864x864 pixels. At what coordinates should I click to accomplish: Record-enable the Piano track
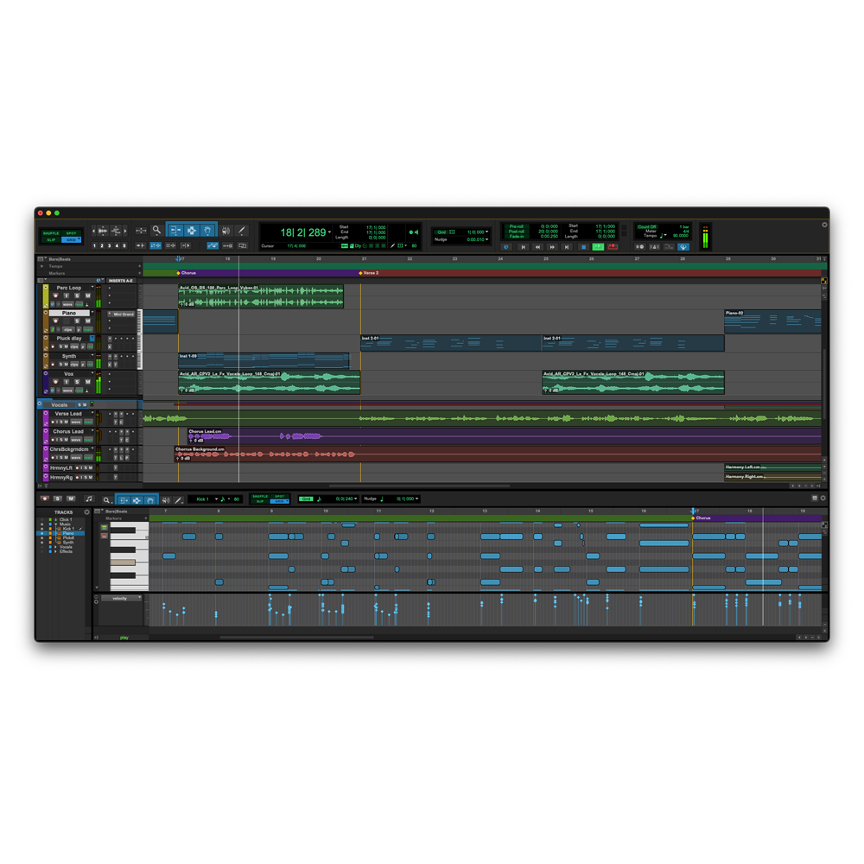click(x=55, y=321)
